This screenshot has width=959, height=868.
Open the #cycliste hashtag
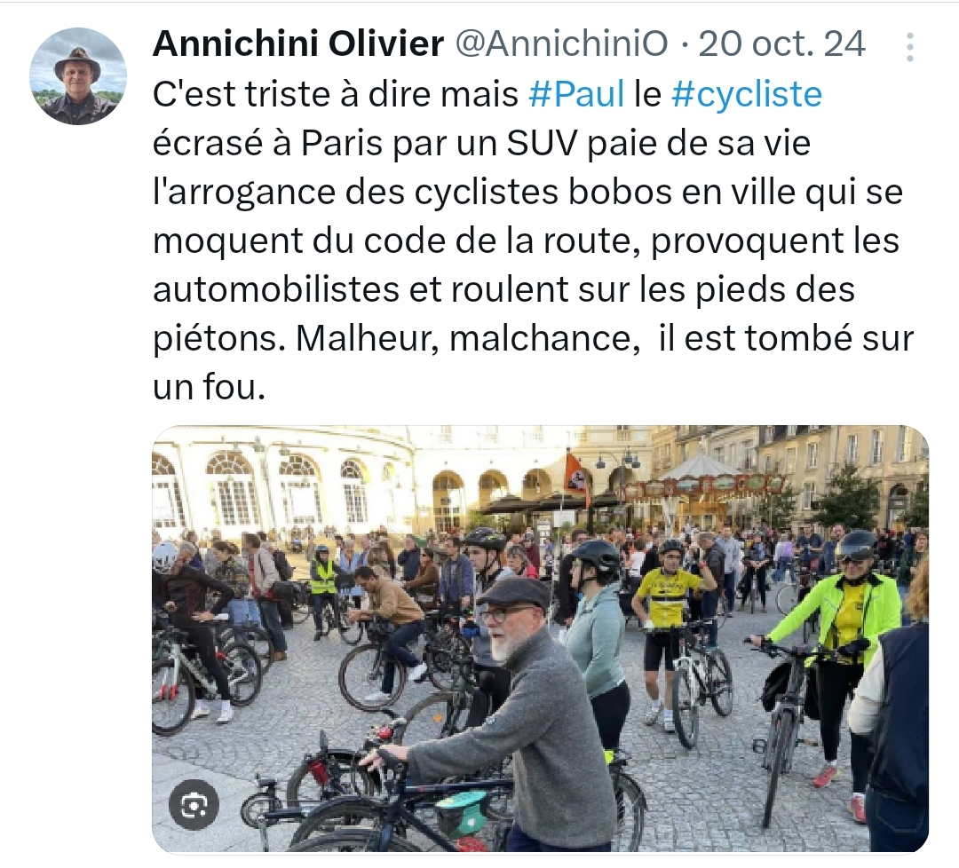(x=746, y=95)
